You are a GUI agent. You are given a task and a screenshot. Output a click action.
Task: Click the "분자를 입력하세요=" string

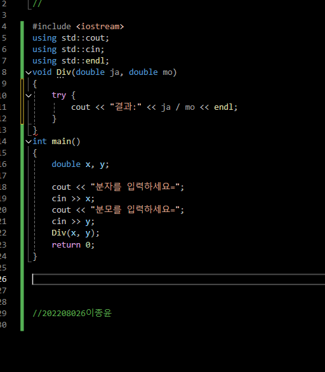point(135,187)
